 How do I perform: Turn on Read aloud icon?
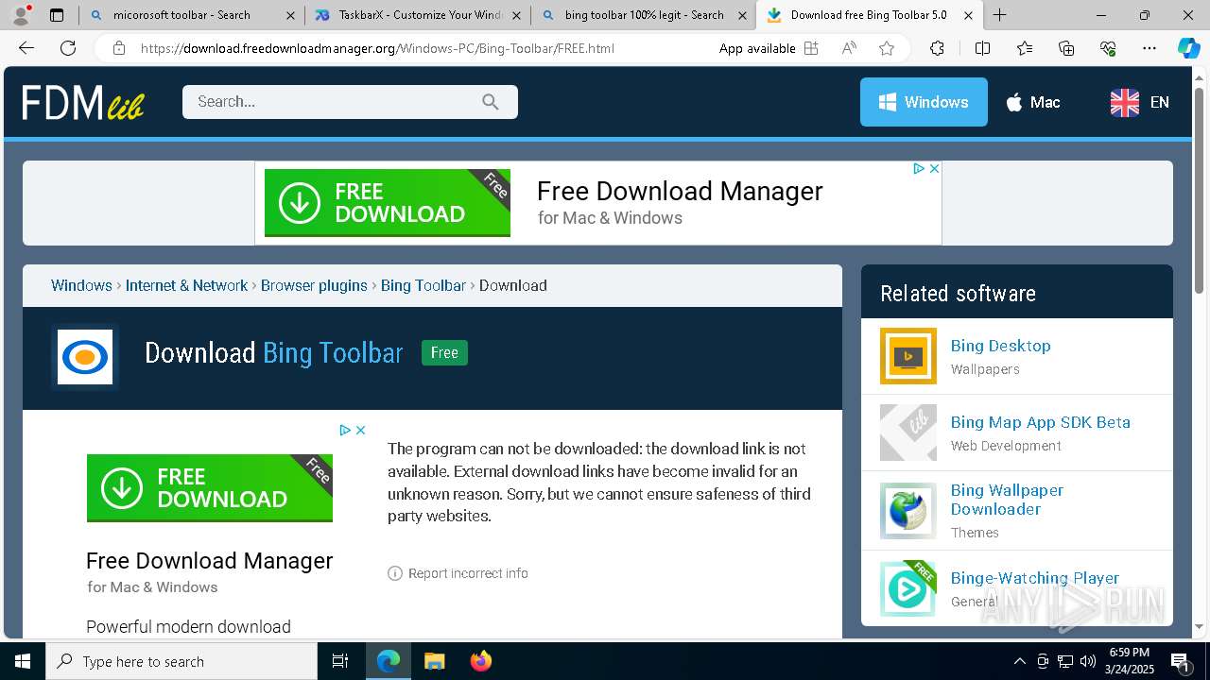click(x=849, y=48)
